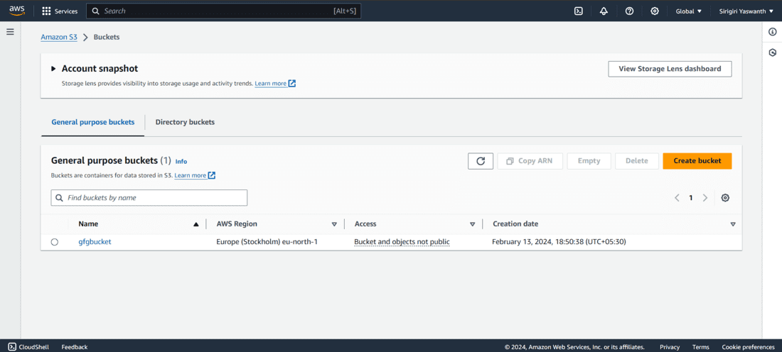This screenshot has height=352, width=782.
Task: Click CloudShell icon in footer
Action: [x=12, y=346]
